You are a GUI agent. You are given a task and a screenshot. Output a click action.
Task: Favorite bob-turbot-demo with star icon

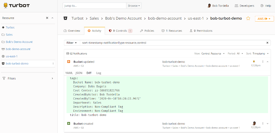(248, 18)
